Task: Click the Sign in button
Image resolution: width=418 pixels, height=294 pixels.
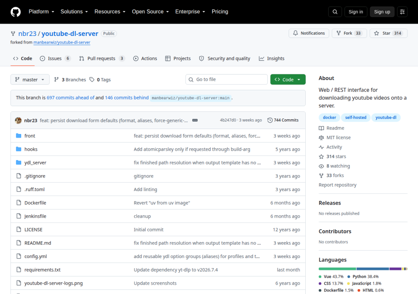Action: coord(356,12)
